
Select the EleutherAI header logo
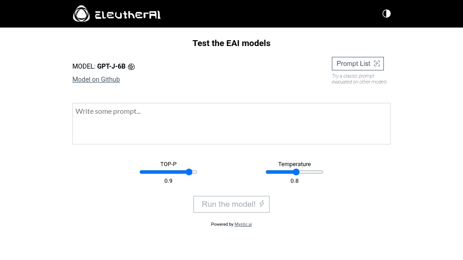(82, 14)
